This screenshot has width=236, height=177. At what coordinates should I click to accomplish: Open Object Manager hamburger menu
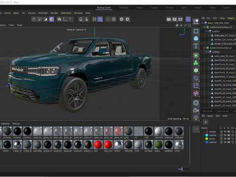tap(203, 18)
